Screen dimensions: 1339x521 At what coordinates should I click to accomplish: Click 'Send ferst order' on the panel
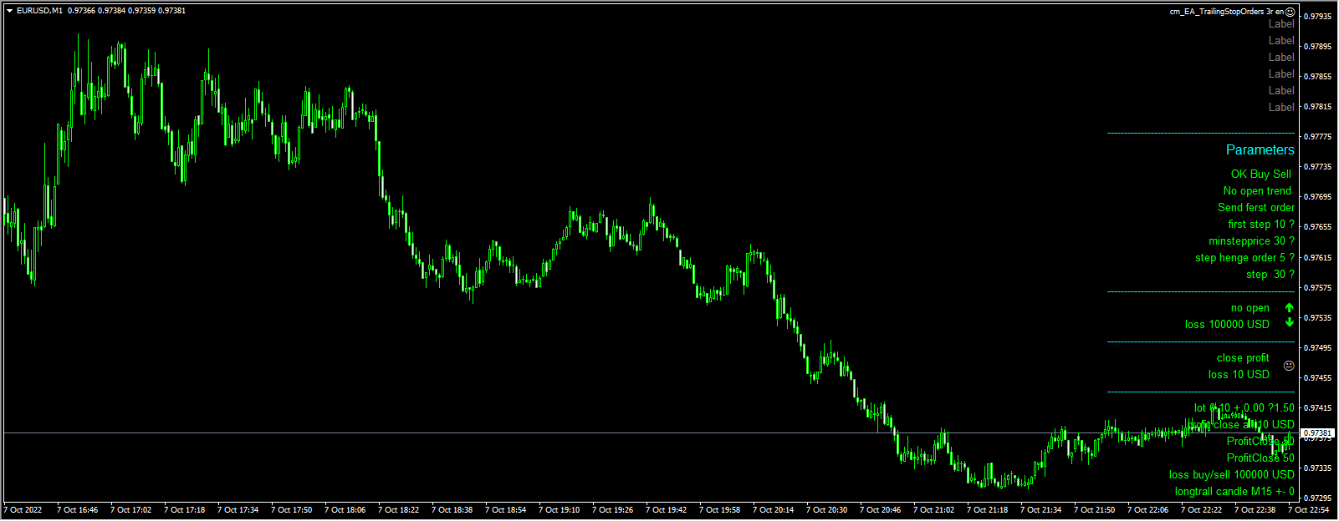point(1255,208)
